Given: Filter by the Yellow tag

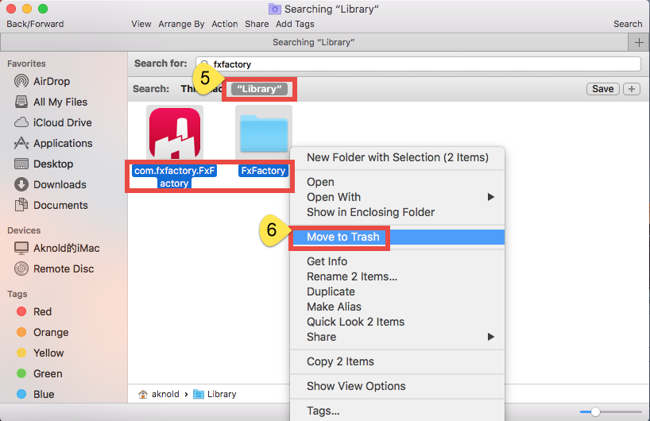Looking at the screenshot, I should 40,353.
